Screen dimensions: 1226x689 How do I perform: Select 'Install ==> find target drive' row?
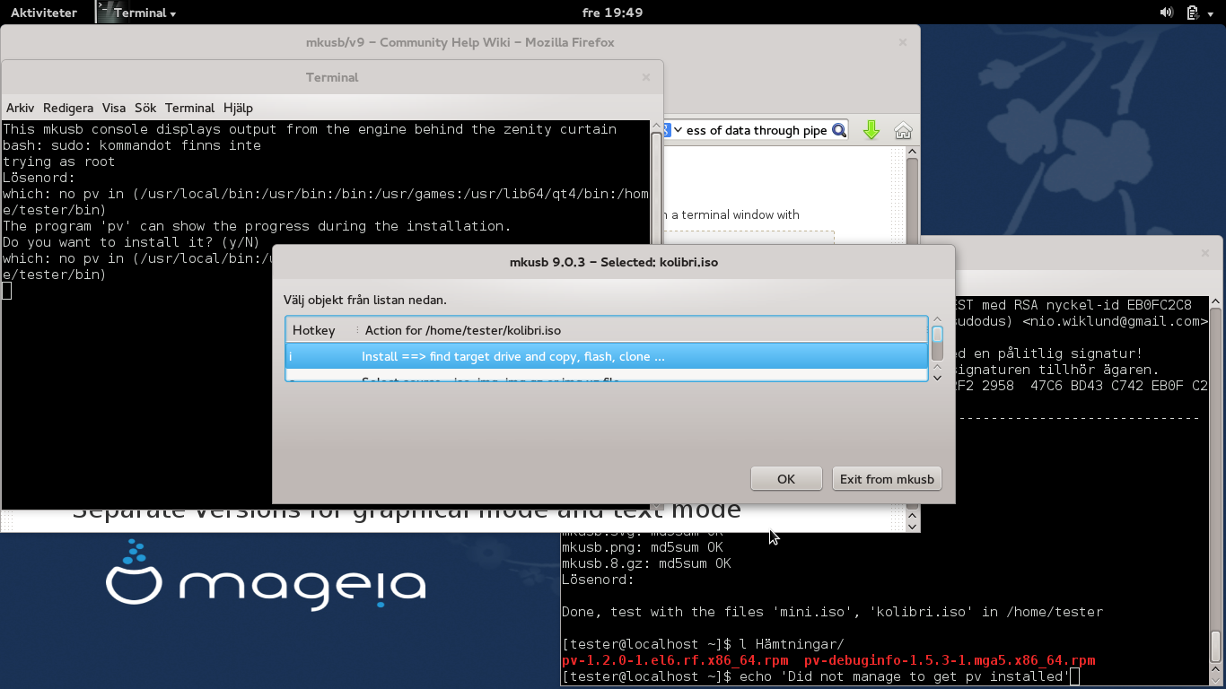pos(606,356)
